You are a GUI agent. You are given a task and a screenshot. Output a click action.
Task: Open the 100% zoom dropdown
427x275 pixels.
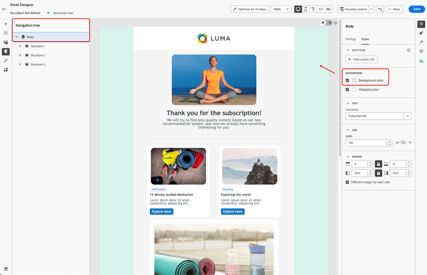281,9
